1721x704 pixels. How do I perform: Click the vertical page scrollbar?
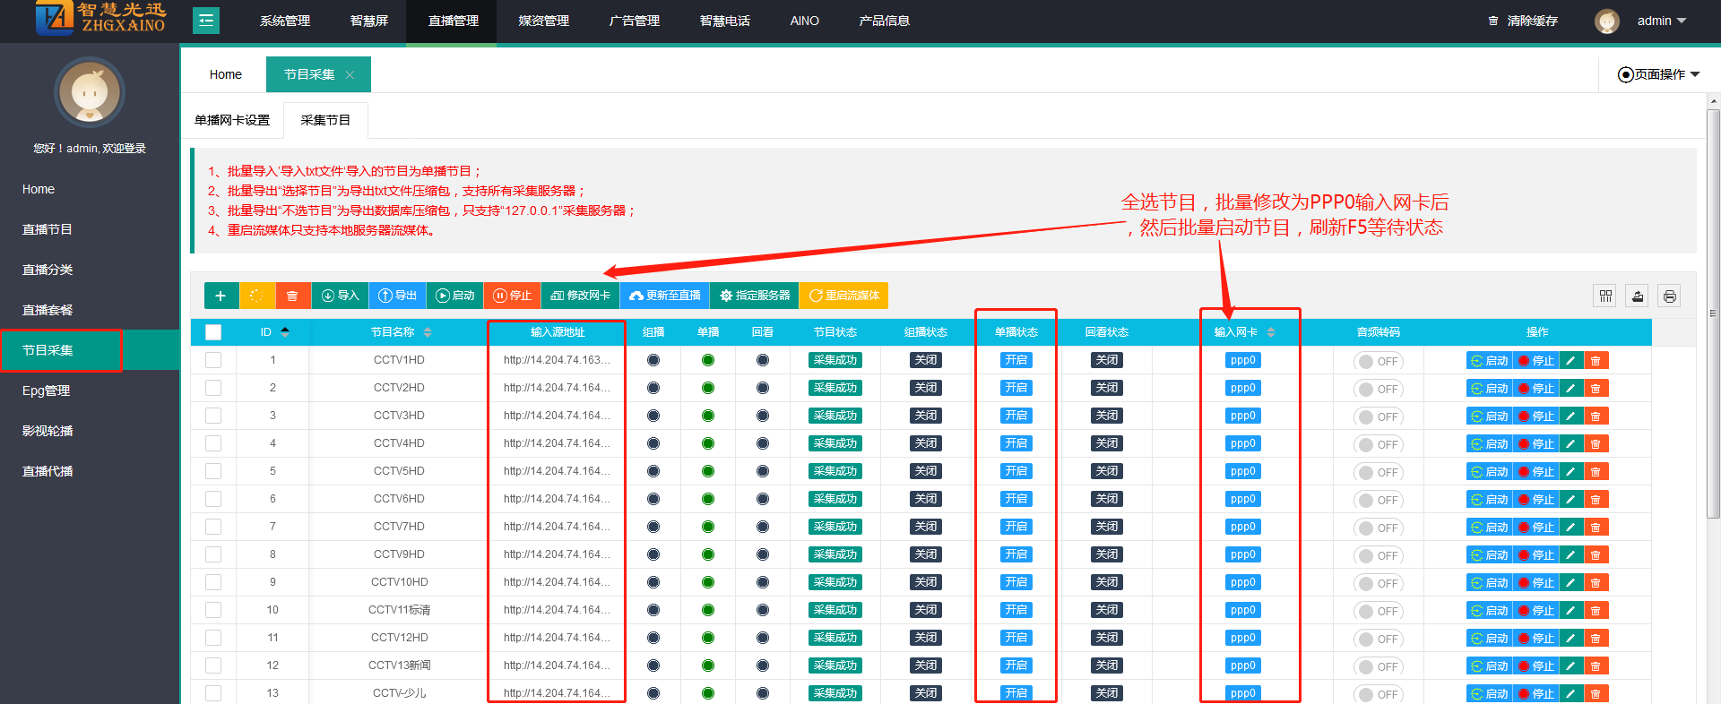[x=1713, y=313]
